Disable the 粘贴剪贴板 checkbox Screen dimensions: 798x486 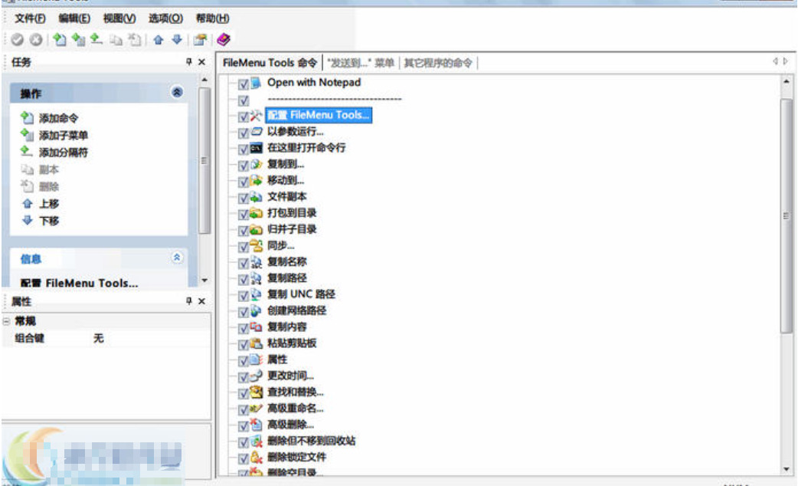(x=244, y=345)
